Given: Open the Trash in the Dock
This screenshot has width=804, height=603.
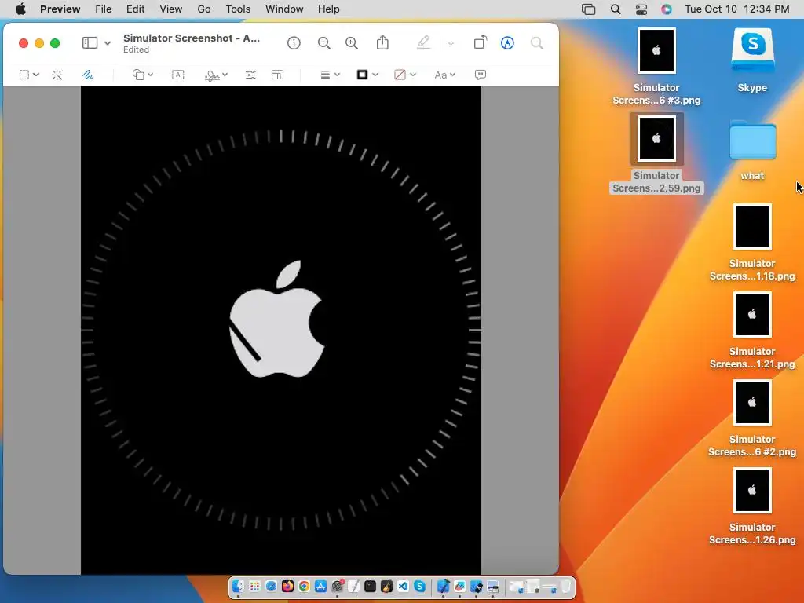Looking at the screenshot, I should tap(566, 586).
